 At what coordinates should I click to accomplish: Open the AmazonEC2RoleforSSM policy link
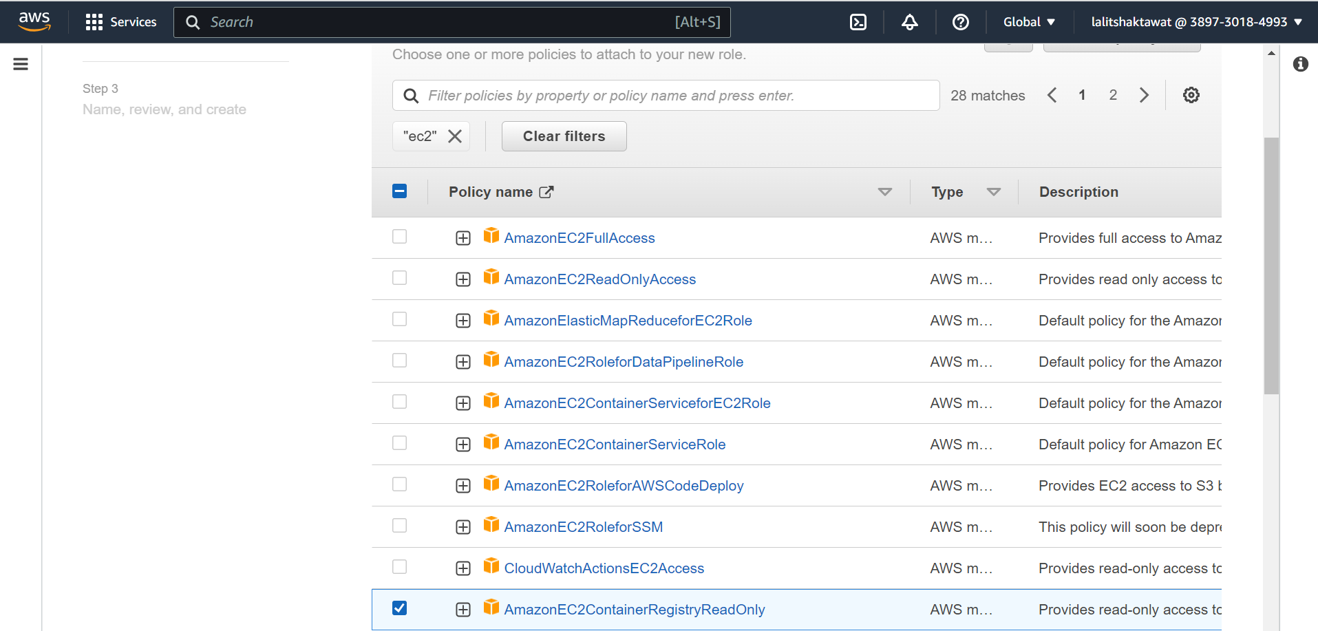coord(584,527)
